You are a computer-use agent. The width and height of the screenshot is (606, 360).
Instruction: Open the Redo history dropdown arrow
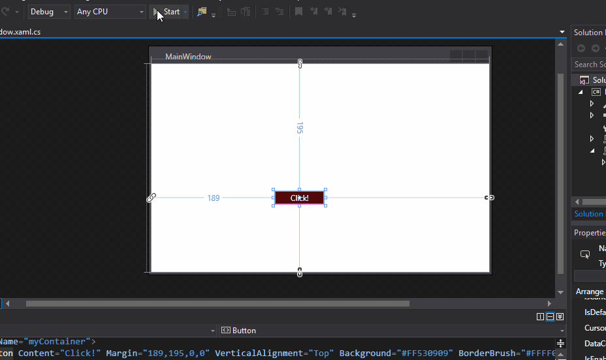point(16,12)
